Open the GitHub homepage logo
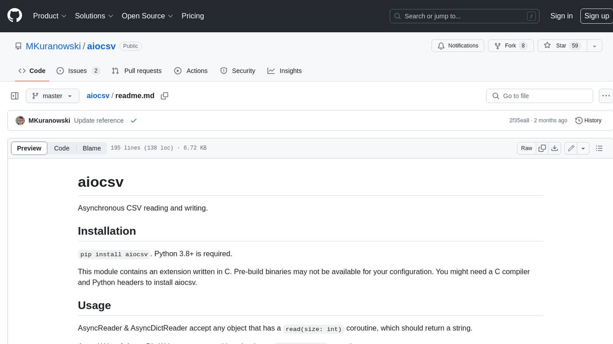The width and height of the screenshot is (613, 344). coord(14,16)
